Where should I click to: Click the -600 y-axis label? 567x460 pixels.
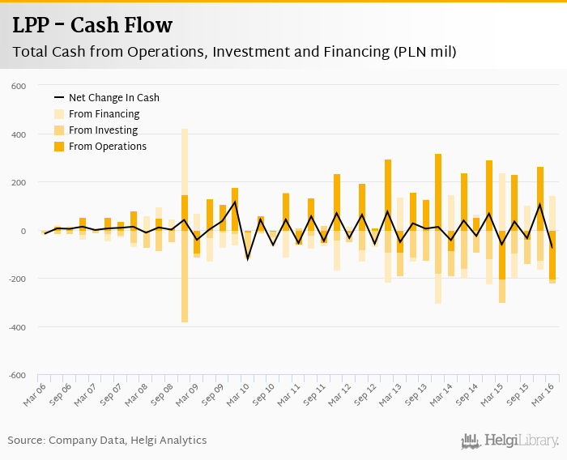click(x=18, y=375)
